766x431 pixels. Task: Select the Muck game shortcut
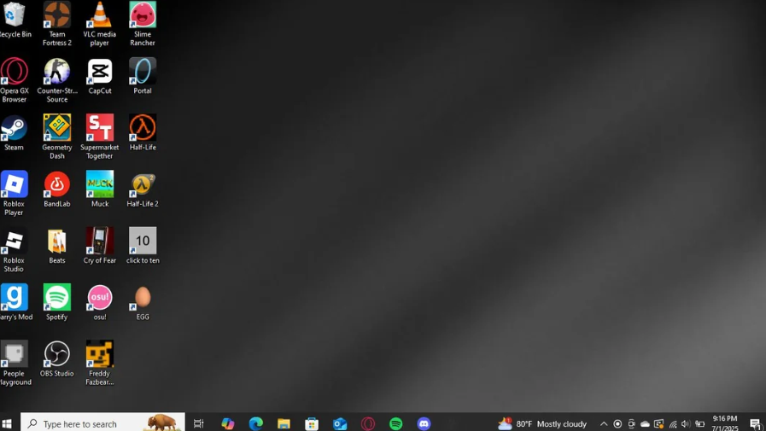100,189
